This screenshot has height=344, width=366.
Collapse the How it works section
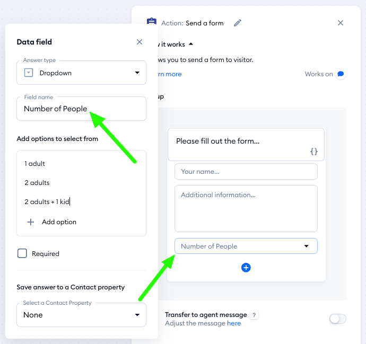click(x=190, y=45)
